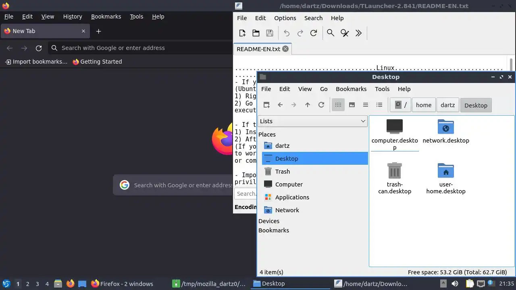Click the Google search box on the new tab page
The width and height of the screenshot is (516, 290).
point(173,185)
